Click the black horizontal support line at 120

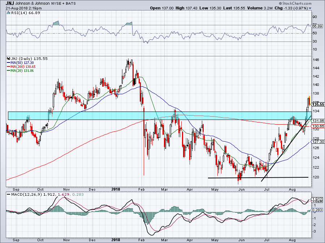click(258, 178)
